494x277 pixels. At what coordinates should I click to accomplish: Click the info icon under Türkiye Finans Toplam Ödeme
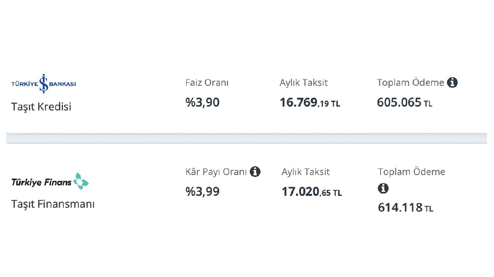tap(383, 188)
